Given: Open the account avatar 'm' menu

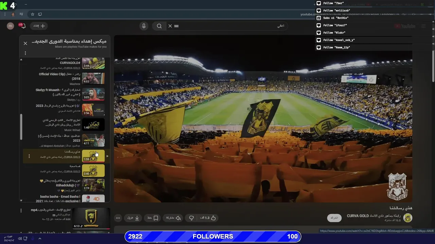Looking at the screenshot, I should click(x=10, y=26).
